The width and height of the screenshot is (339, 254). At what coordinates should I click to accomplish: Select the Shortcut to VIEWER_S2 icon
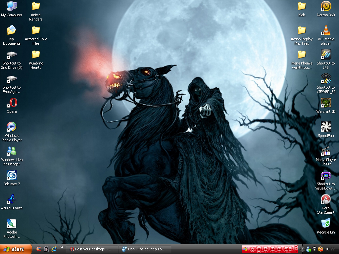tap(326, 83)
